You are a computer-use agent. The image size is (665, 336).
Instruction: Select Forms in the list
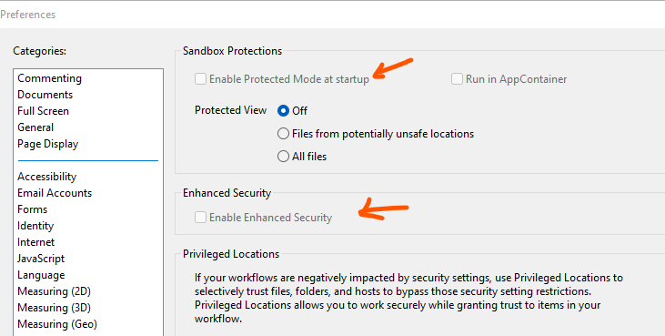point(32,209)
